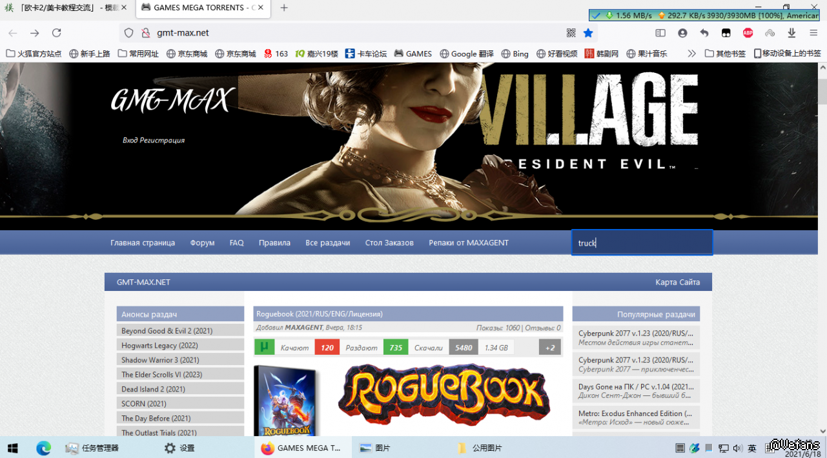The width and height of the screenshot is (827, 458).
Task: Click the green uTorrent icon under Roguebook
Action: 263,347
